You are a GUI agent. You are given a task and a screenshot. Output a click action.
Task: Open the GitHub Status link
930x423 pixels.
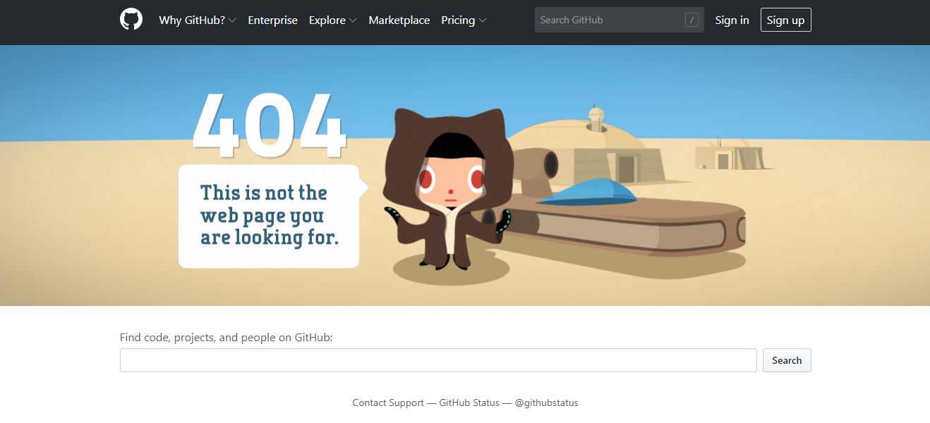pyautogui.click(x=469, y=403)
